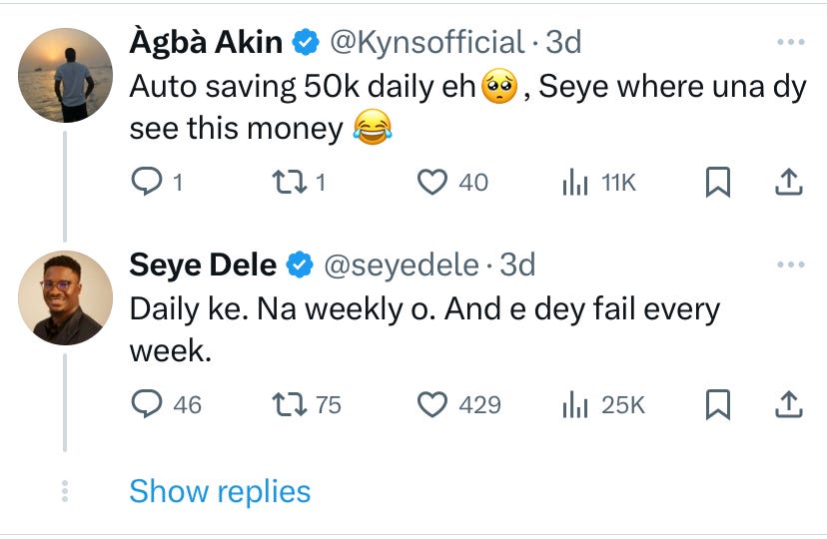Open Àgbà Akin's profile picture
827x539 pixels.
click(x=66, y=75)
